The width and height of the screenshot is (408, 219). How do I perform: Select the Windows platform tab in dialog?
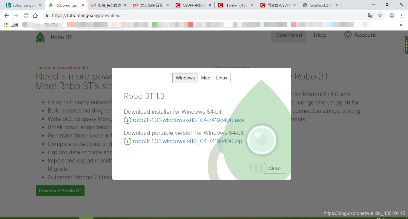pos(185,78)
